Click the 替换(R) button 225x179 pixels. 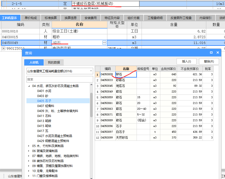click(209, 61)
